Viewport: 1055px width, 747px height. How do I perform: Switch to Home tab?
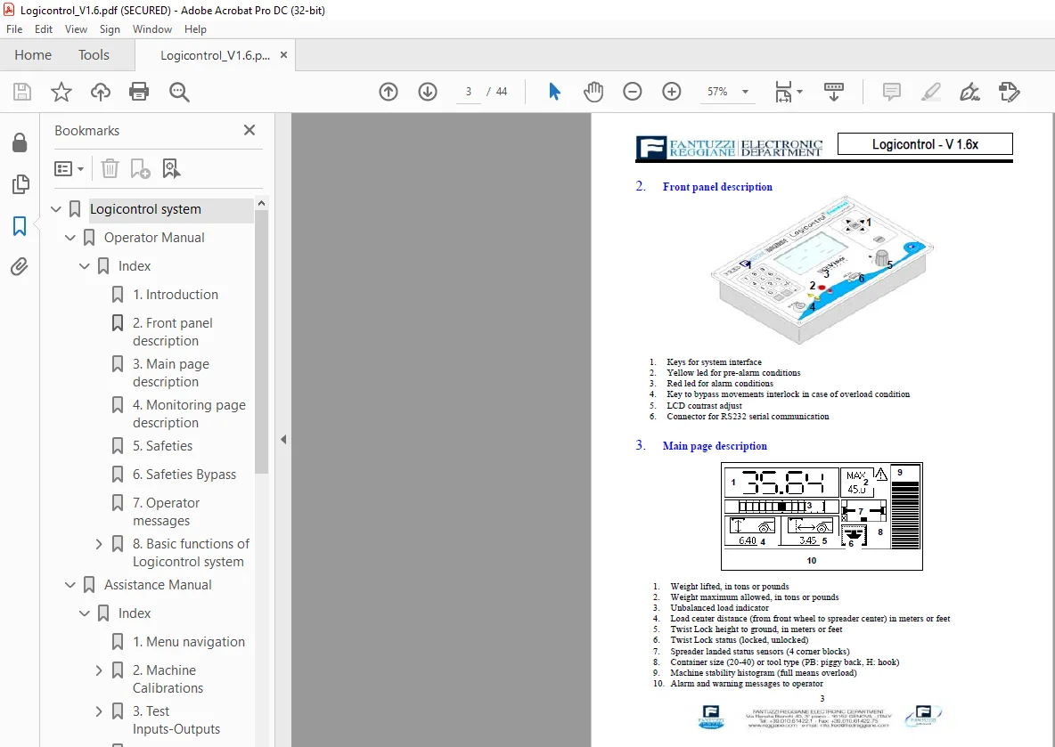click(33, 55)
